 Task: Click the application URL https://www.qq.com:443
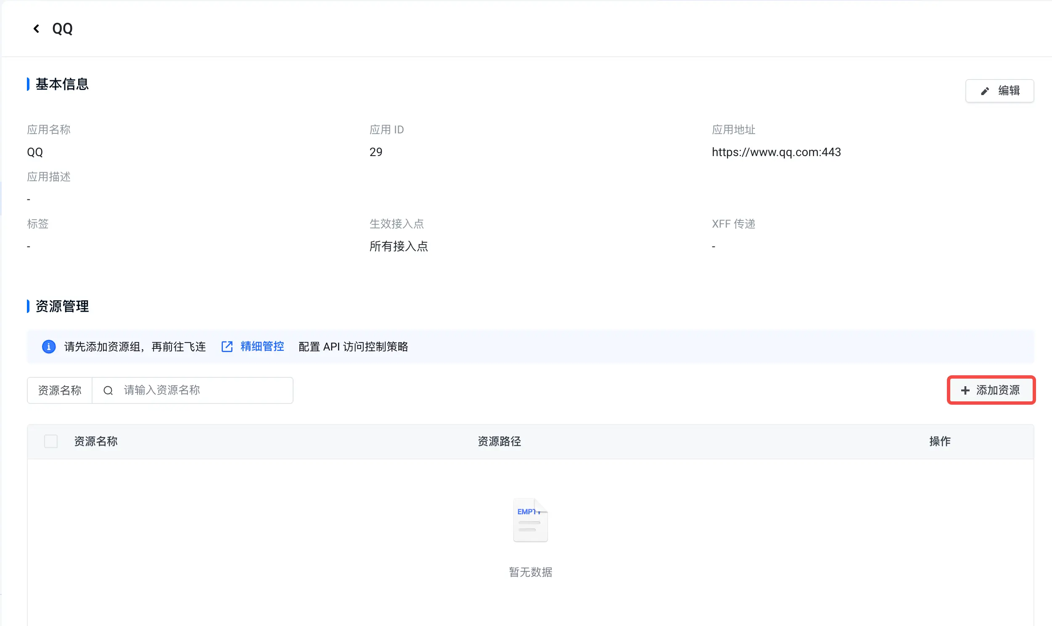click(776, 152)
